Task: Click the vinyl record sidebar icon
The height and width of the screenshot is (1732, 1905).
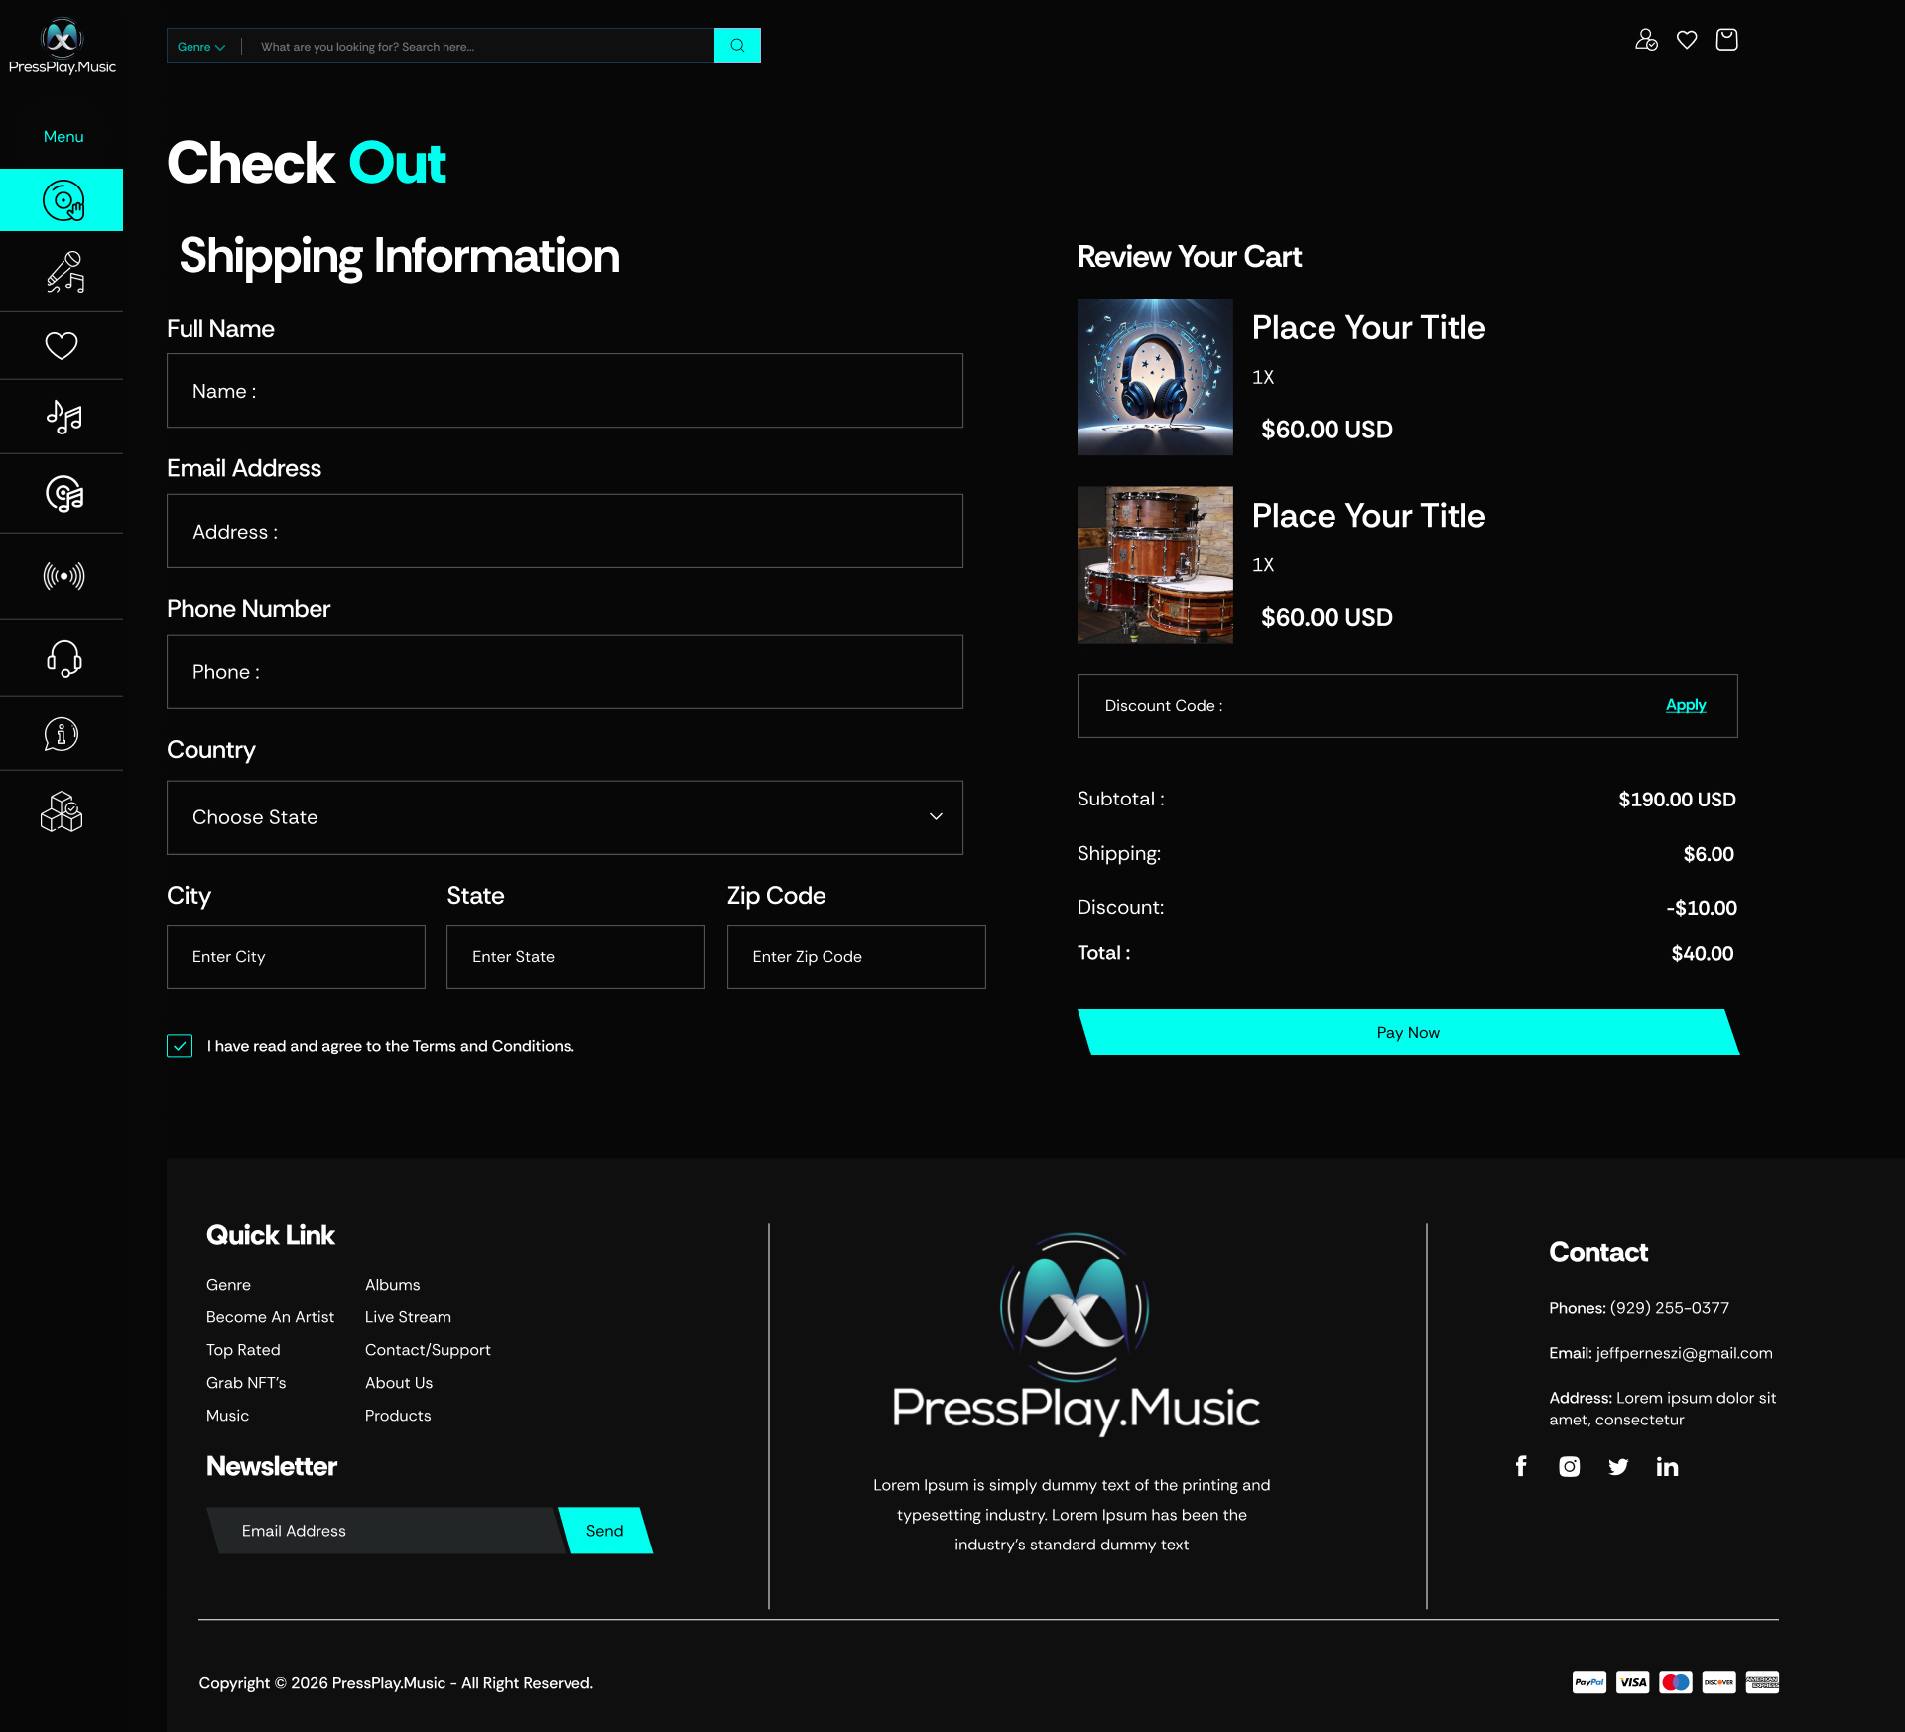Action: [63, 200]
